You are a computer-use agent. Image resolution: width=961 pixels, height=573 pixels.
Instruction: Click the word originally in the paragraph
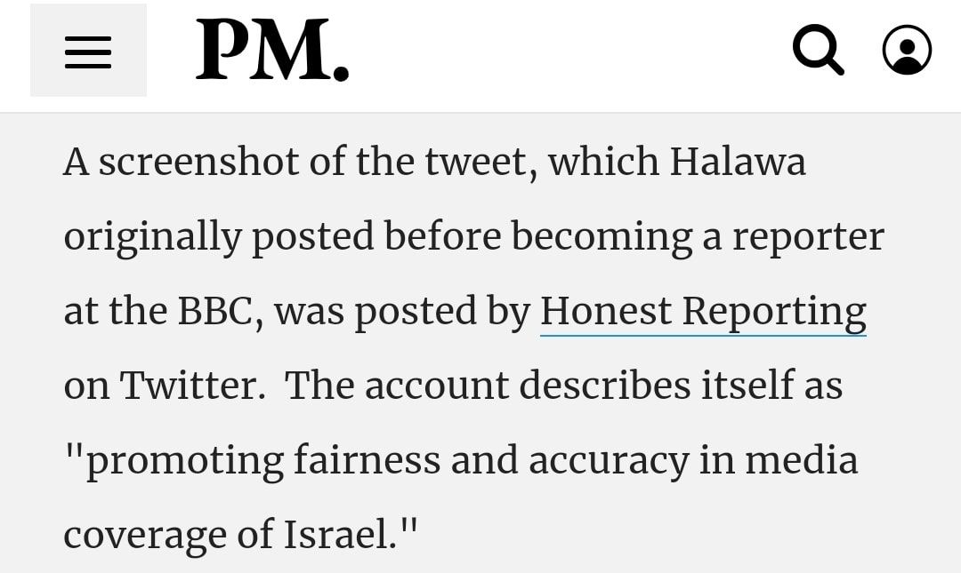153,237
